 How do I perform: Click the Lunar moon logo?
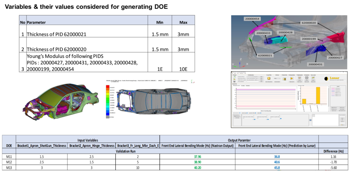326,79
